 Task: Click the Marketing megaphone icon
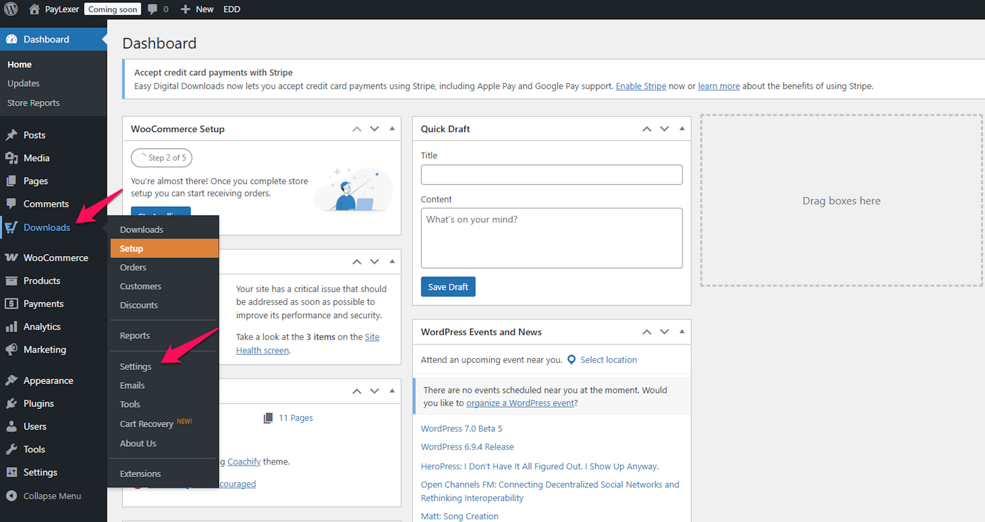click(x=12, y=349)
